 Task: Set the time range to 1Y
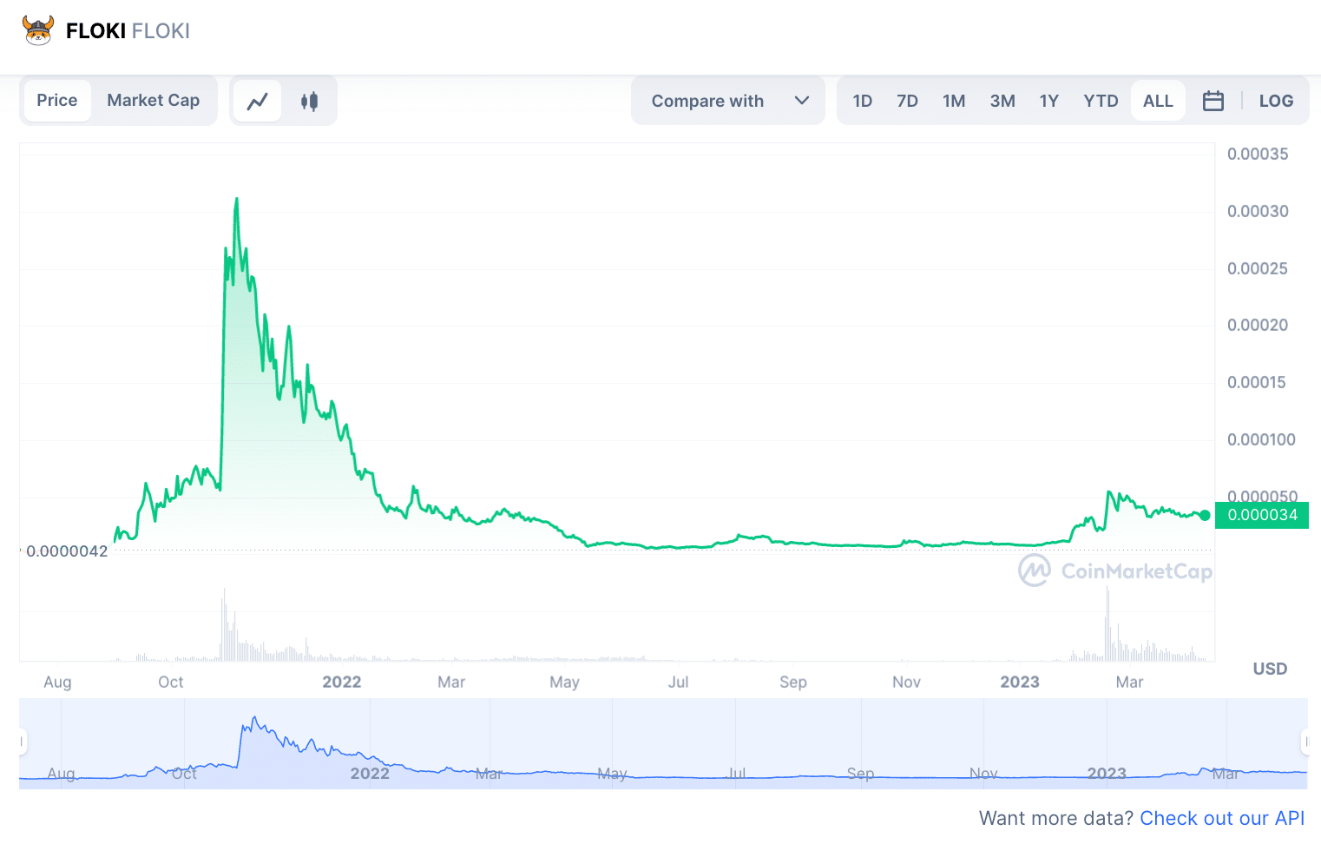(x=1049, y=101)
